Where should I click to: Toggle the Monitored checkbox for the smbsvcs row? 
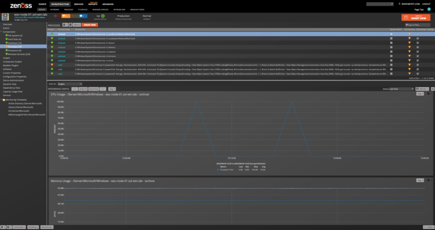click(x=418, y=47)
